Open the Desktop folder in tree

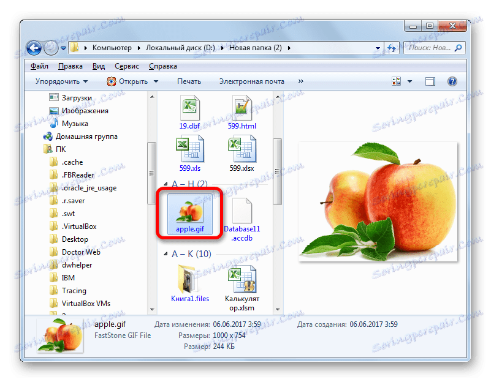click(x=75, y=239)
